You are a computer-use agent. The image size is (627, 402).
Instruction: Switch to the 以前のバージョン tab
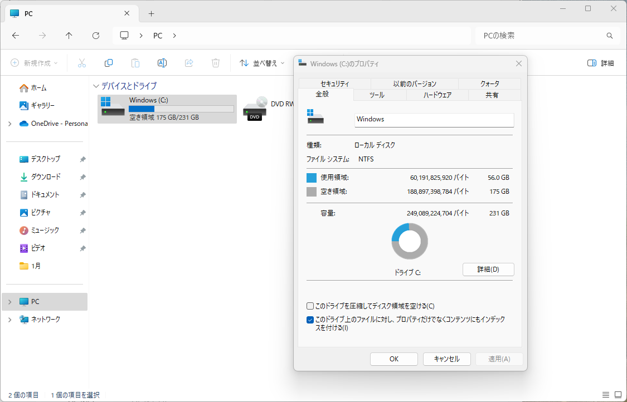pos(415,84)
